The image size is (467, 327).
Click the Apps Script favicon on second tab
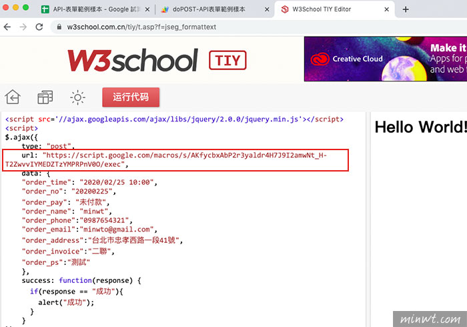point(165,9)
